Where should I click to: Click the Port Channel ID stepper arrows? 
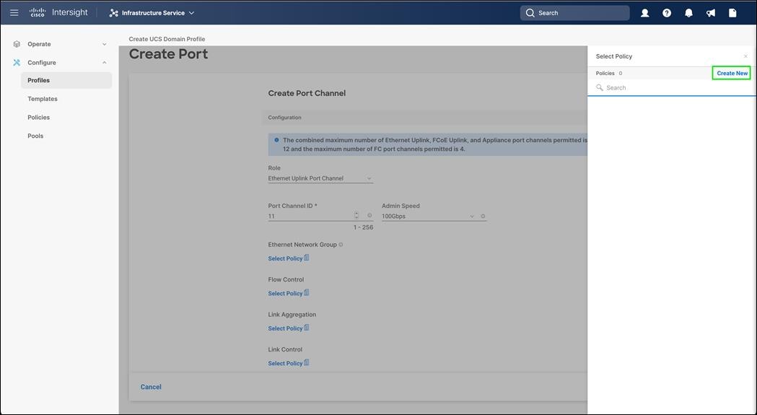(356, 216)
